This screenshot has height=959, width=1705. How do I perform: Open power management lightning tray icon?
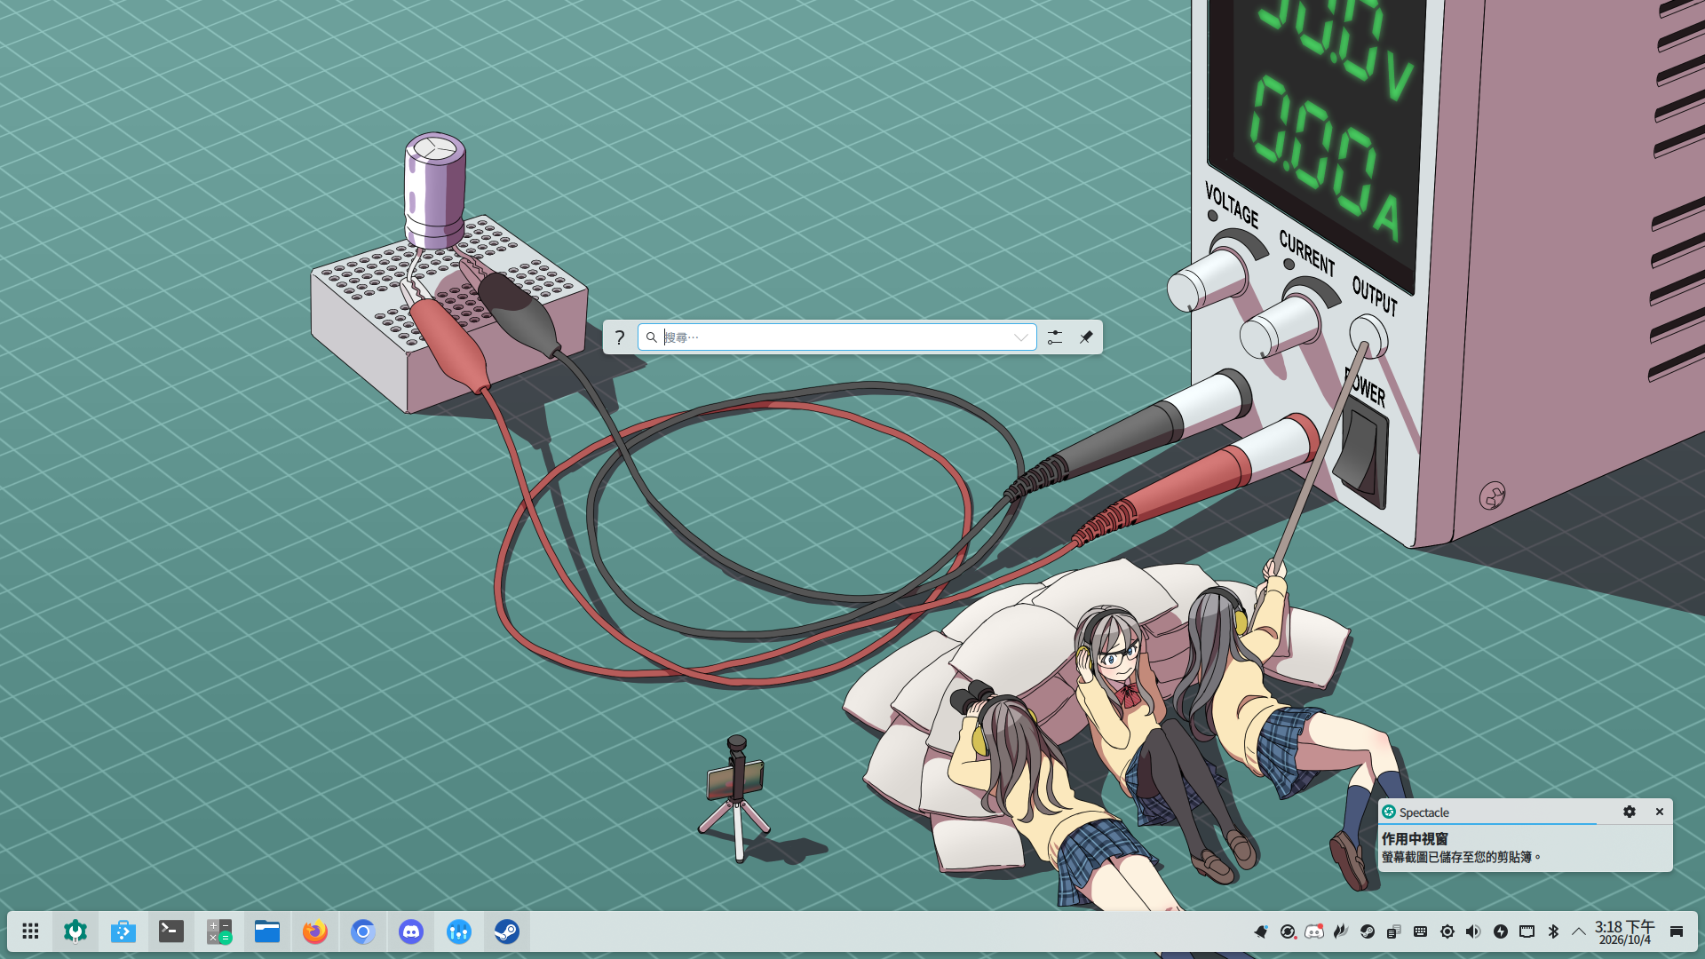pos(1501,931)
